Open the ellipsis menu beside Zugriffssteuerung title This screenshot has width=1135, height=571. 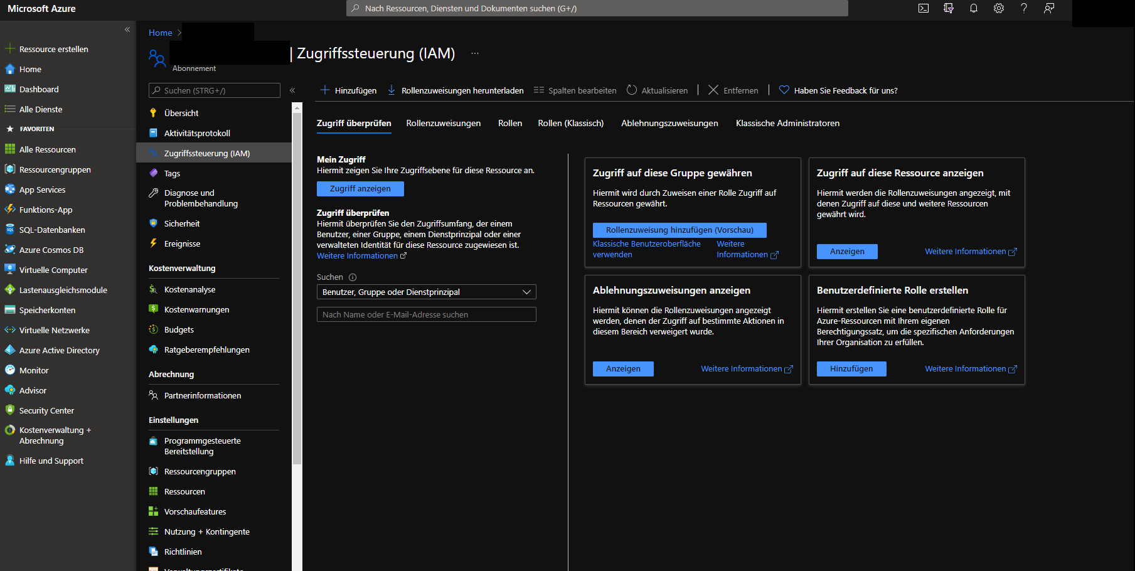[x=475, y=53]
